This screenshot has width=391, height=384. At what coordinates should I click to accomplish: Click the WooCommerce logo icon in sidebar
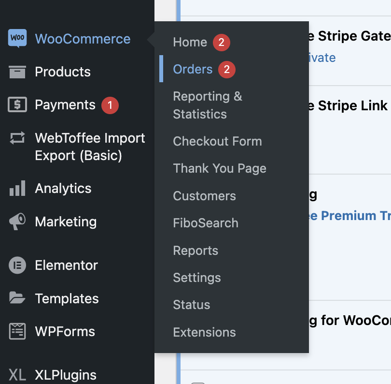click(x=17, y=39)
